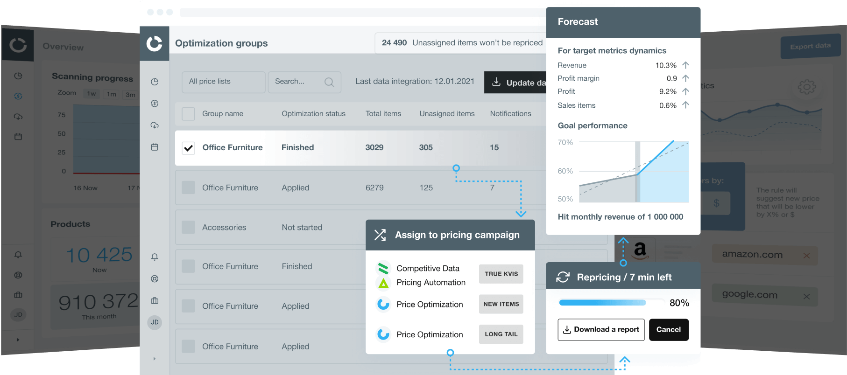Click the repricing progress bar
Screen dimensions: 847x375
(612, 303)
